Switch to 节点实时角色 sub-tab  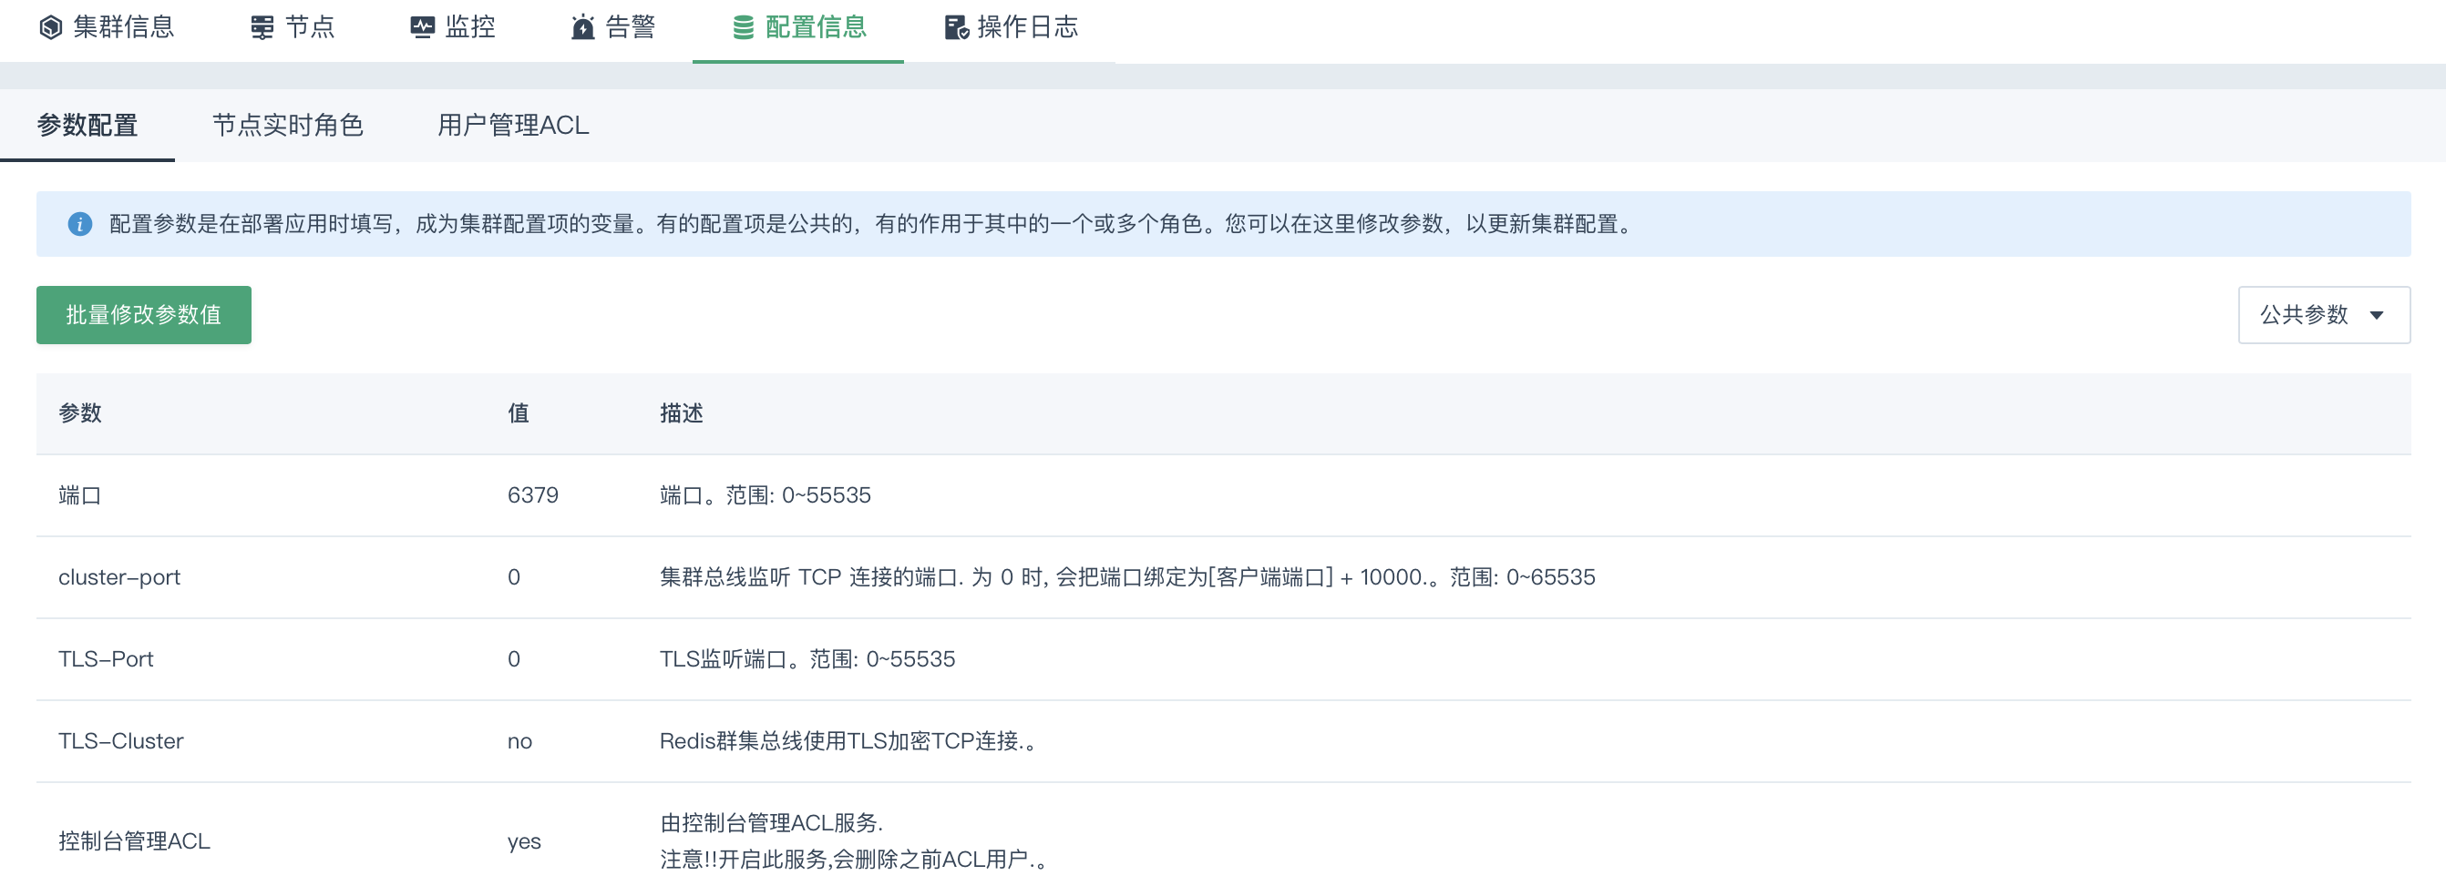pyautogui.click(x=288, y=126)
